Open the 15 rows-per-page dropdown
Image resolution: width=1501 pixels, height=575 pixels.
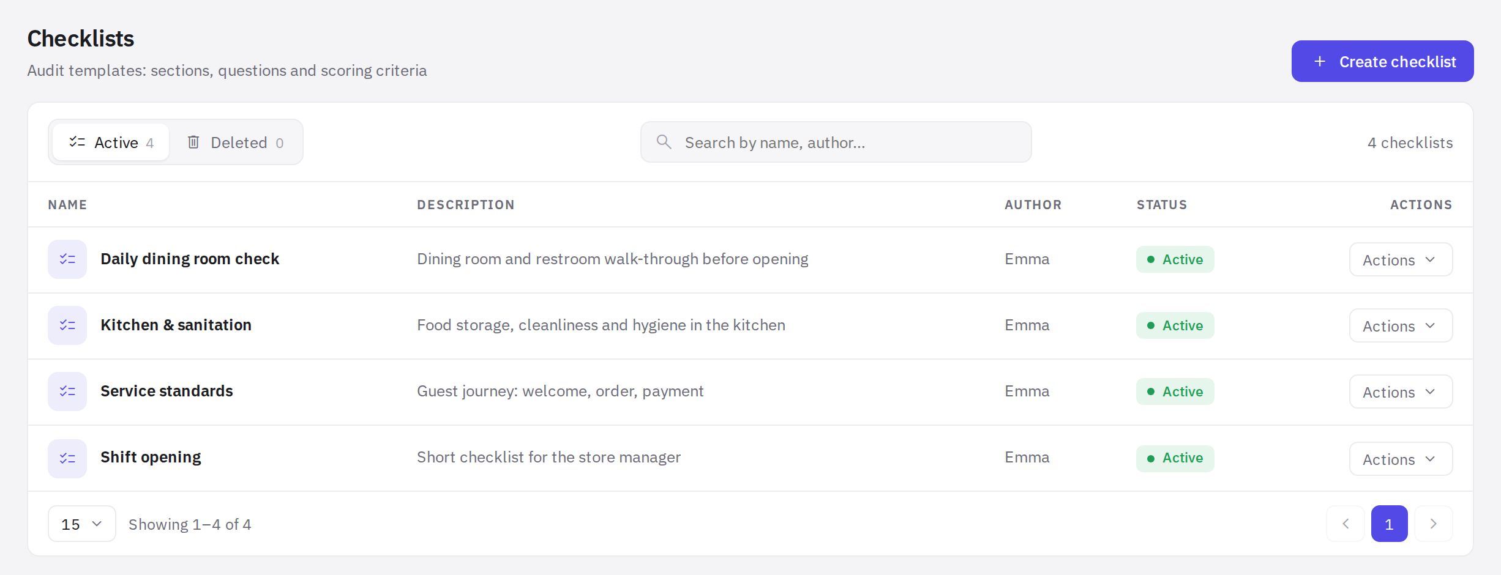82,524
